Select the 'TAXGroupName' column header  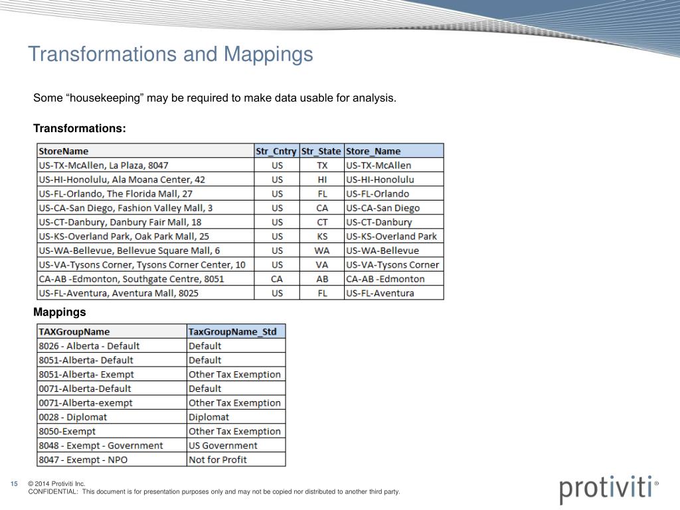coord(112,331)
